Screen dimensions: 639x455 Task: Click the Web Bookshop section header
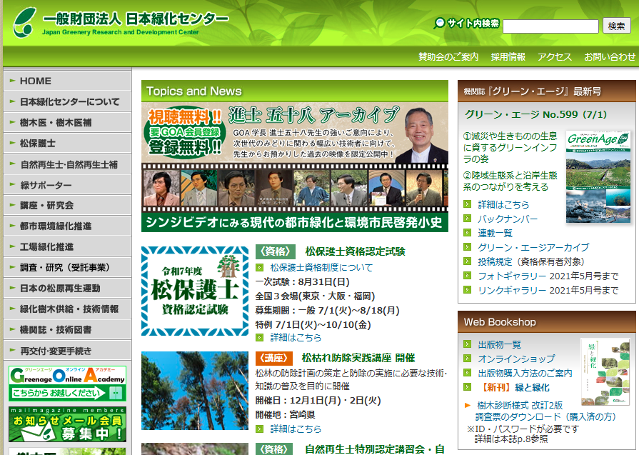546,322
